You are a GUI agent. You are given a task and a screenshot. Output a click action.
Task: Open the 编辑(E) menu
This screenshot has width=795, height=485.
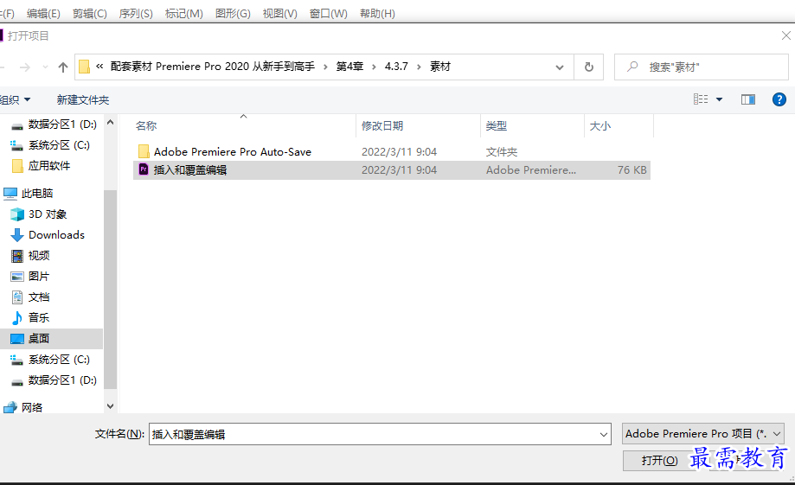click(x=43, y=14)
